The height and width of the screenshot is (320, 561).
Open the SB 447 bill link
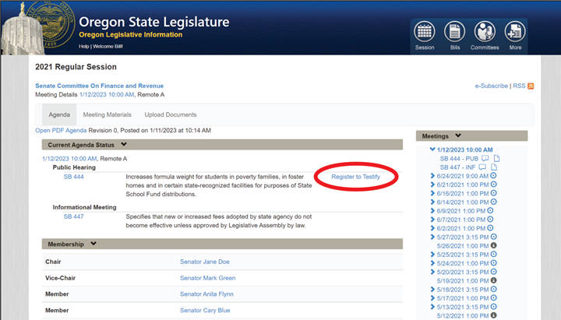73,216
